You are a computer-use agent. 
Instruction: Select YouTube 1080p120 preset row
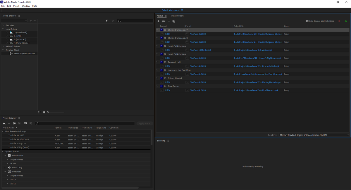click(76, 144)
